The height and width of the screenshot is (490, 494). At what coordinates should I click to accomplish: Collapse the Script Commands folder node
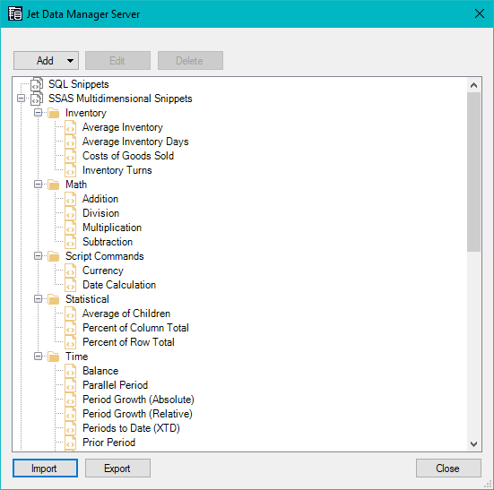(39, 256)
